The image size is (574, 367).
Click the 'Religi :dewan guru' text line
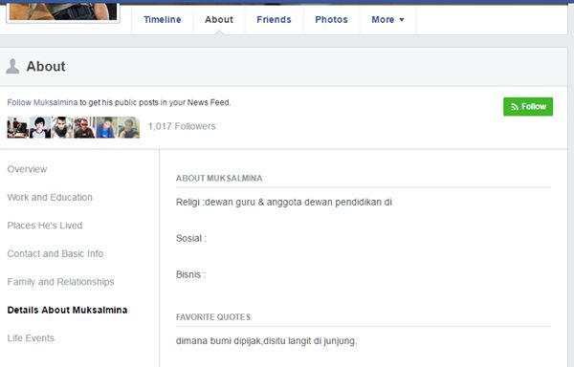click(284, 203)
